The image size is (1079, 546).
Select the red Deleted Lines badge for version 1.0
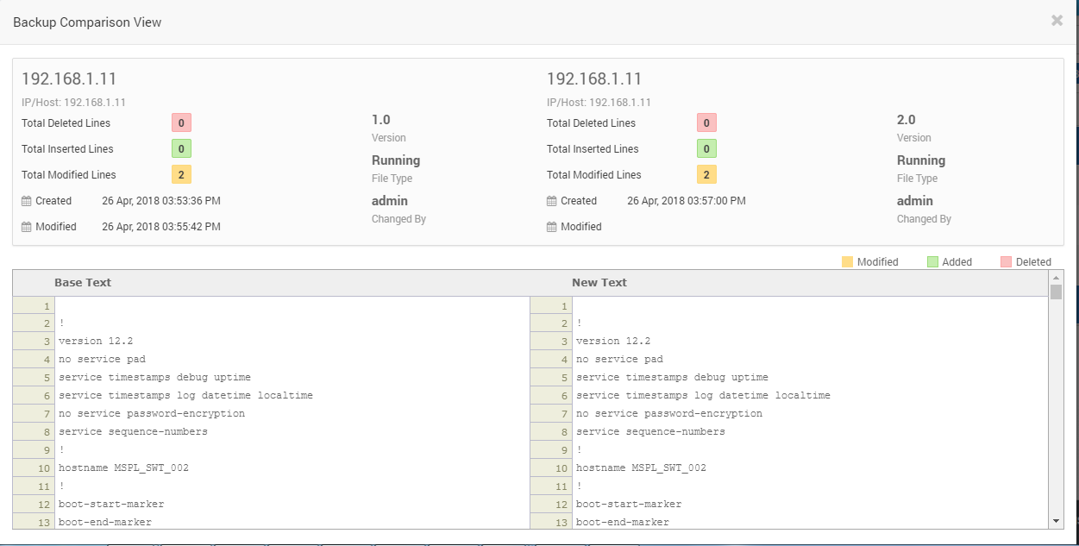pyautogui.click(x=181, y=123)
